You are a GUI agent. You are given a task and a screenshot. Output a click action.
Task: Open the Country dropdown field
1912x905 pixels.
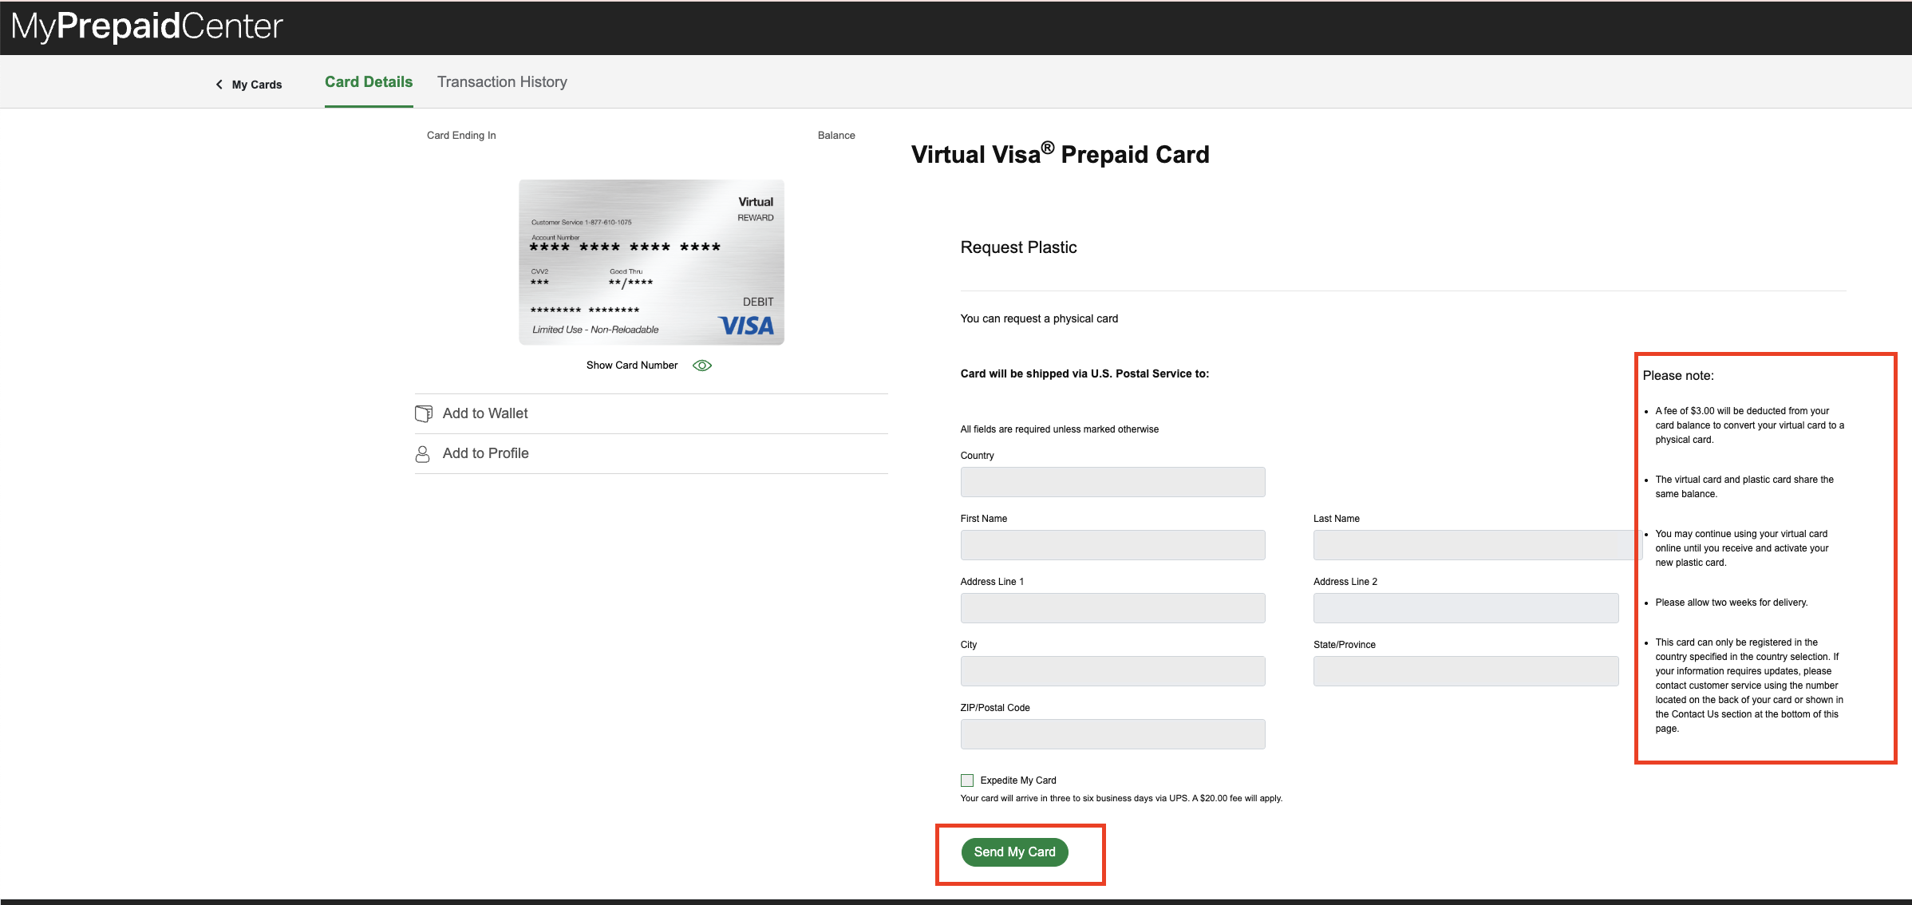point(1112,482)
